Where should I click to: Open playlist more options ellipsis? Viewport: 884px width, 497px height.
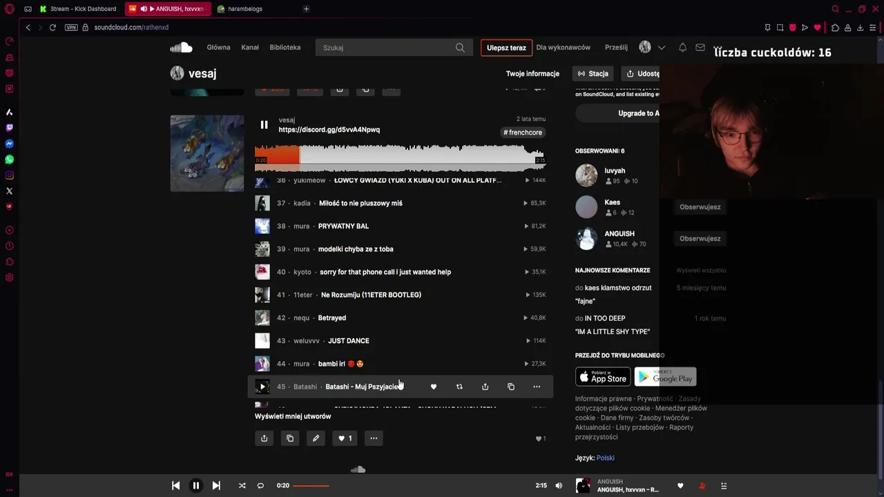374,438
